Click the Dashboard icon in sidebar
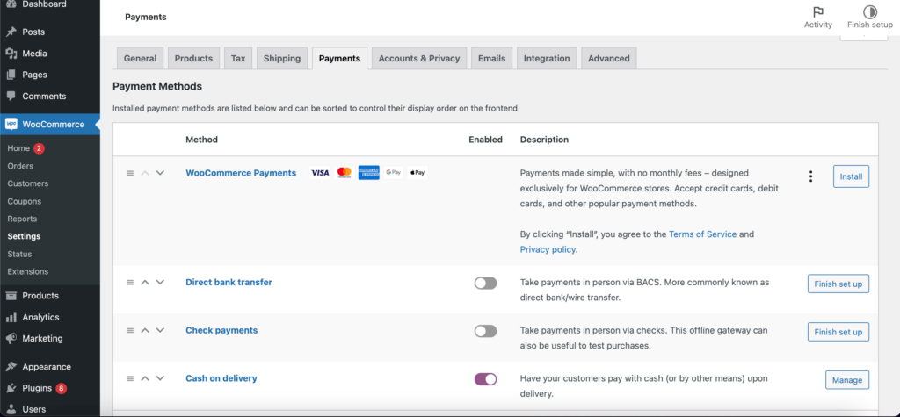The height and width of the screenshot is (417, 900). 11,4
